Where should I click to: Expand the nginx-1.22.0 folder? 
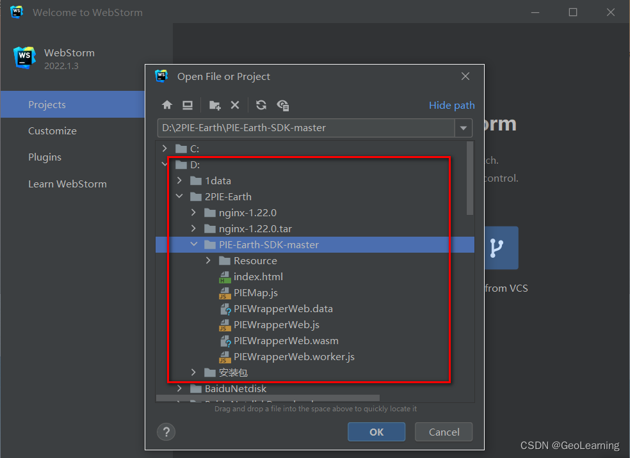coord(193,212)
